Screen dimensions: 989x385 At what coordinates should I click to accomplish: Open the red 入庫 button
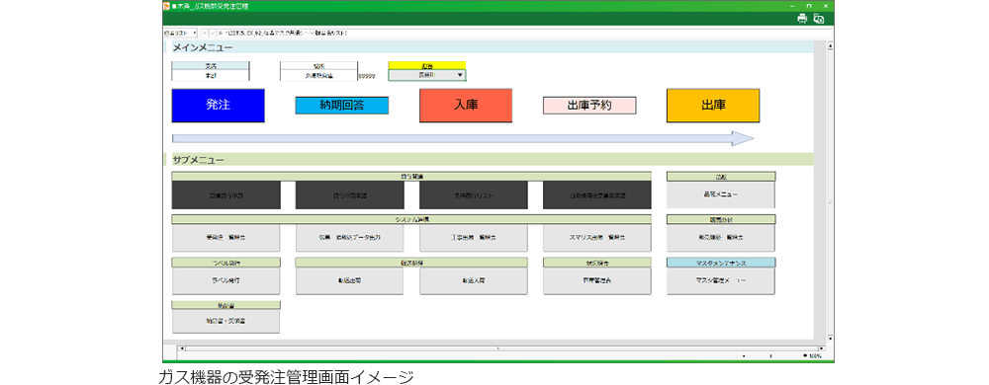pyautogui.click(x=466, y=105)
